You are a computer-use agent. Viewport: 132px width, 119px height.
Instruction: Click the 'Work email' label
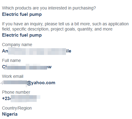click(13, 76)
